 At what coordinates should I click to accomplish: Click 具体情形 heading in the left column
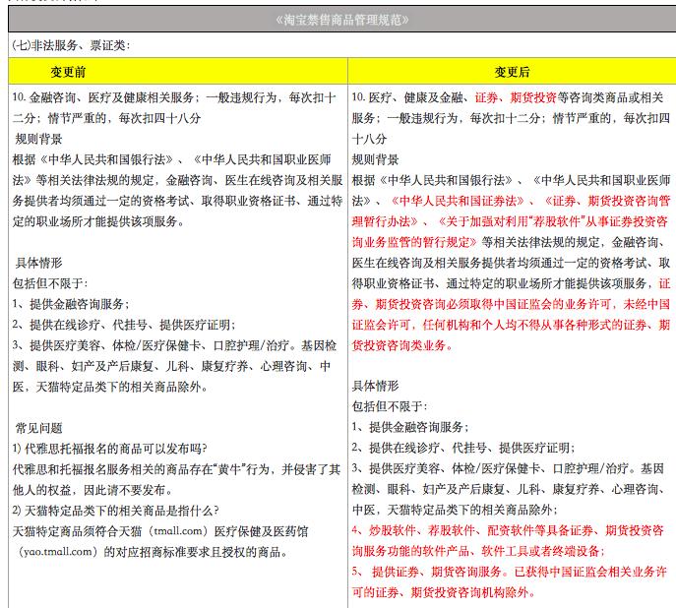(38, 263)
